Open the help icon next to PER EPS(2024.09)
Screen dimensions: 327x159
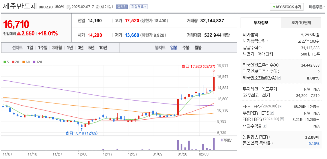280,106
